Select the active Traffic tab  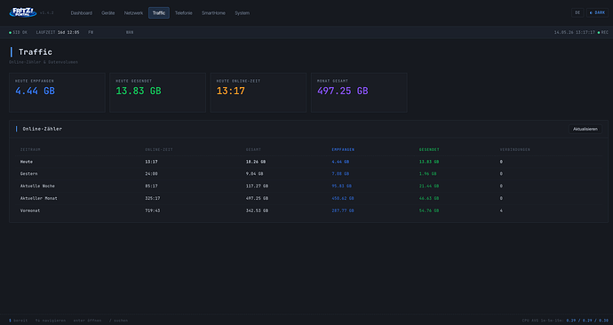159,13
